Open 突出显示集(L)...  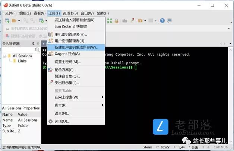tap(76, 83)
